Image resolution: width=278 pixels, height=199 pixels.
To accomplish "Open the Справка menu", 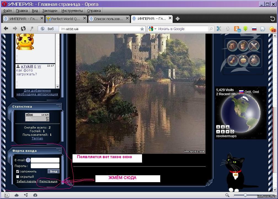I will [94, 11].
